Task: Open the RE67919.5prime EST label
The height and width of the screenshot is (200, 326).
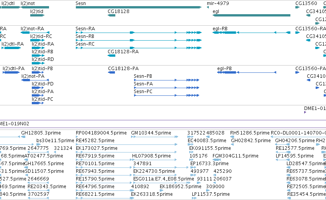Action: click(x=95, y=156)
